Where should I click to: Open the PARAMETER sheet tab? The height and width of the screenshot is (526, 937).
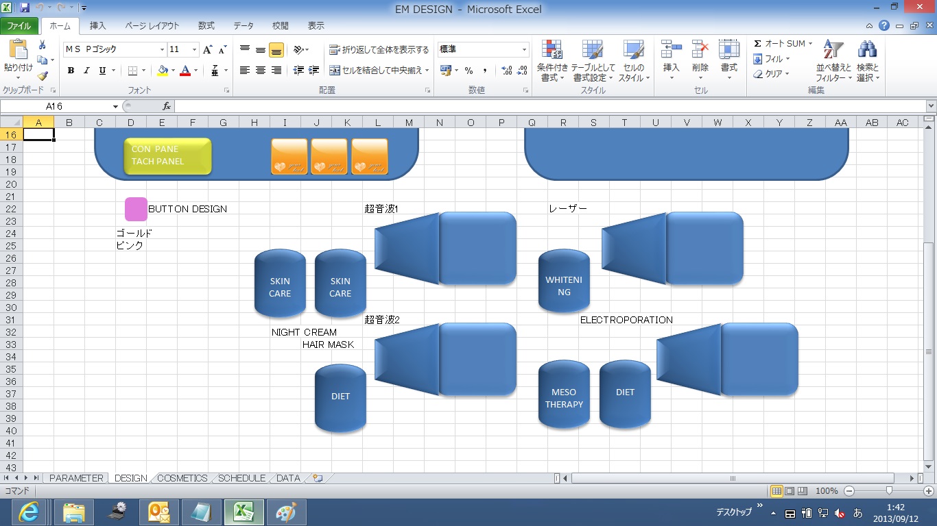76,478
